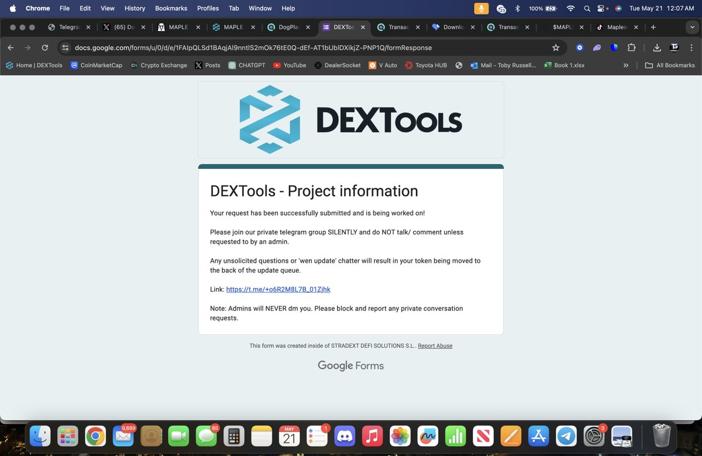
Task: Open the DealerSocket bookmark
Action: pos(338,65)
